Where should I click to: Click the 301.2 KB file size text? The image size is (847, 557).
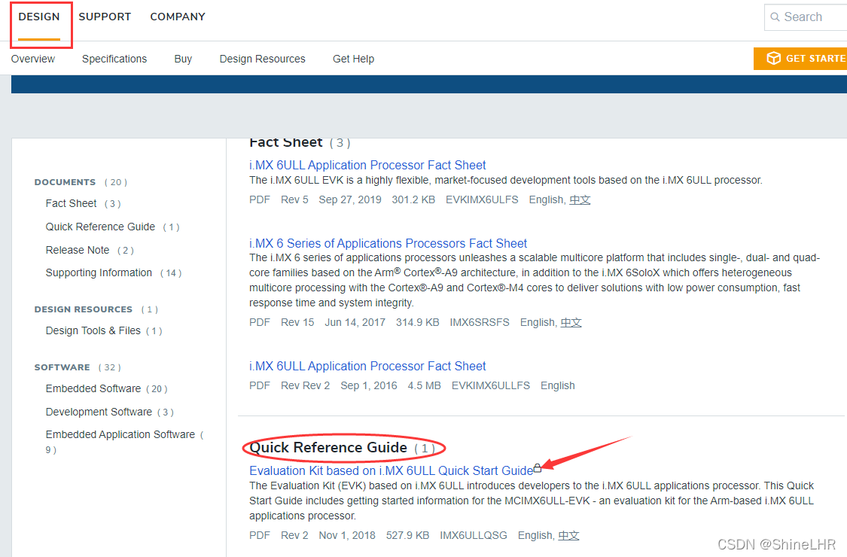click(x=413, y=200)
